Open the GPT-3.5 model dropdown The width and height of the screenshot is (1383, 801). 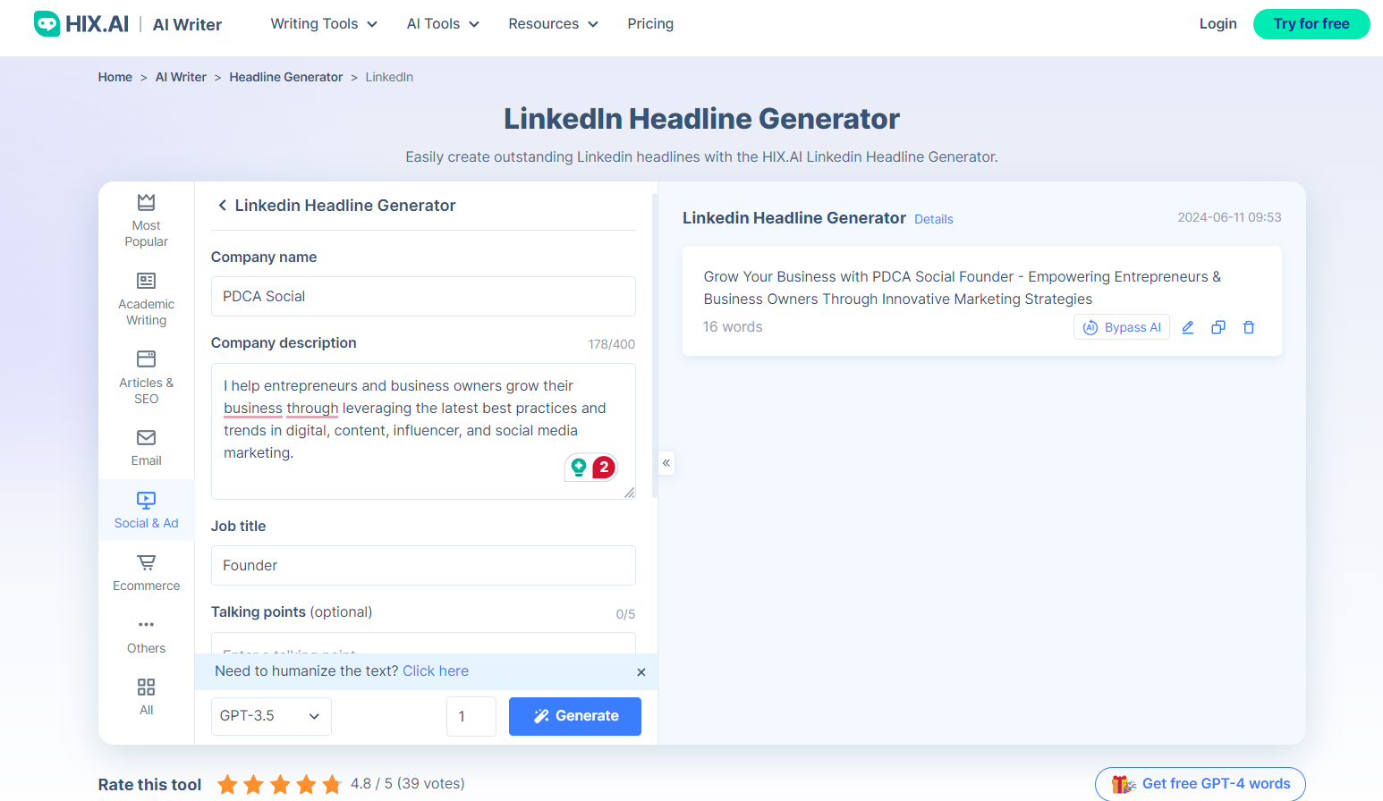coord(271,716)
